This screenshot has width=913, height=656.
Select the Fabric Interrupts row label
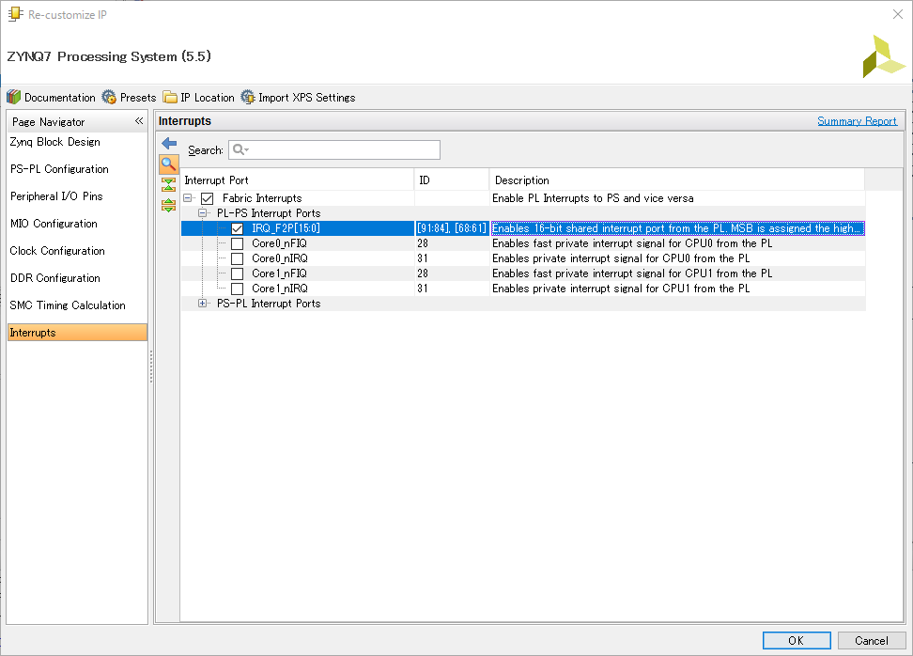[x=262, y=198]
